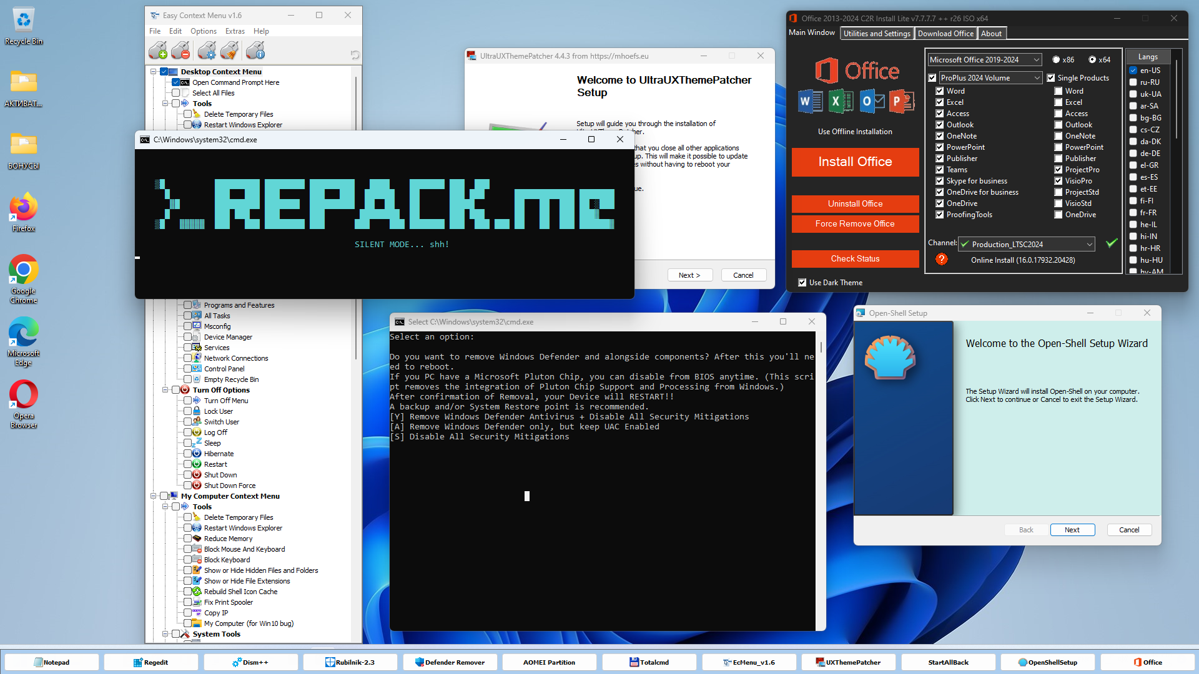The image size is (1199, 674).
Task: Toggle the Use Dark Theme checkbox
Action: (802, 283)
